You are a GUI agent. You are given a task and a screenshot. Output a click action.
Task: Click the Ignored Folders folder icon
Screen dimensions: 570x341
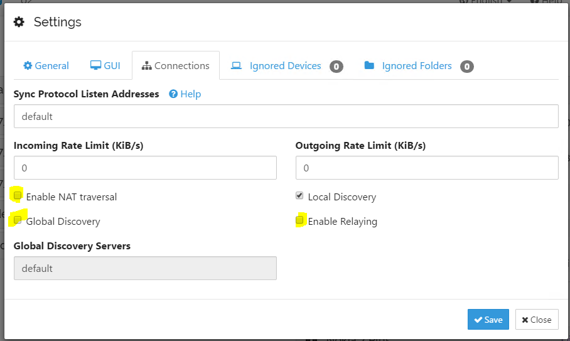tap(369, 66)
